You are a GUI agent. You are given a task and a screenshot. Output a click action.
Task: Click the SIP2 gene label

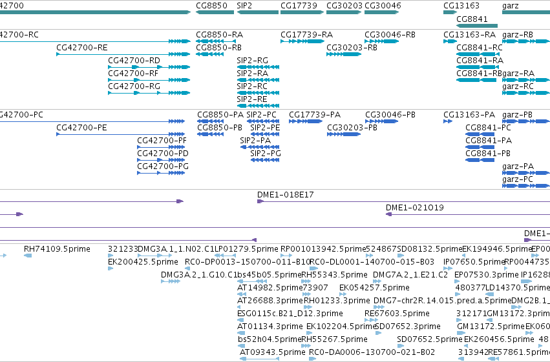coord(244,5)
